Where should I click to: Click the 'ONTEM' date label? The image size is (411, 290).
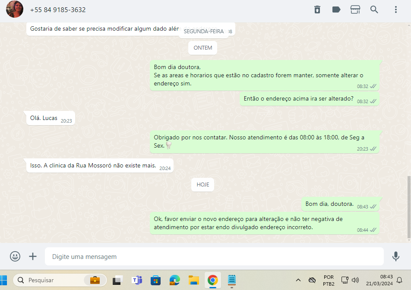coord(202,48)
